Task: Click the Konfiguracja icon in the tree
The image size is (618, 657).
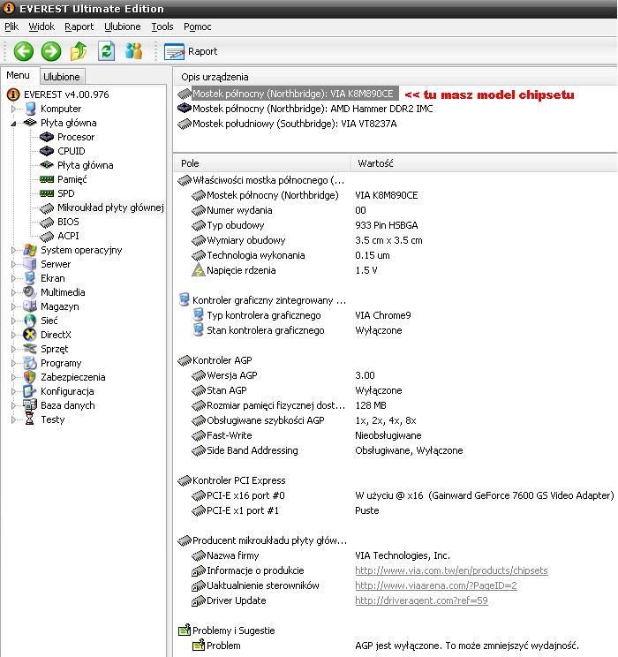Action: pyautogui.click(x=30, y=391)
